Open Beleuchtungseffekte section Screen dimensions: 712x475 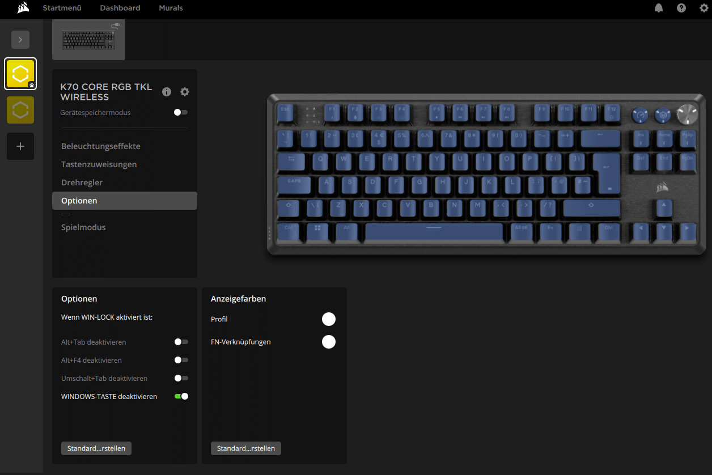coord(101,146)
